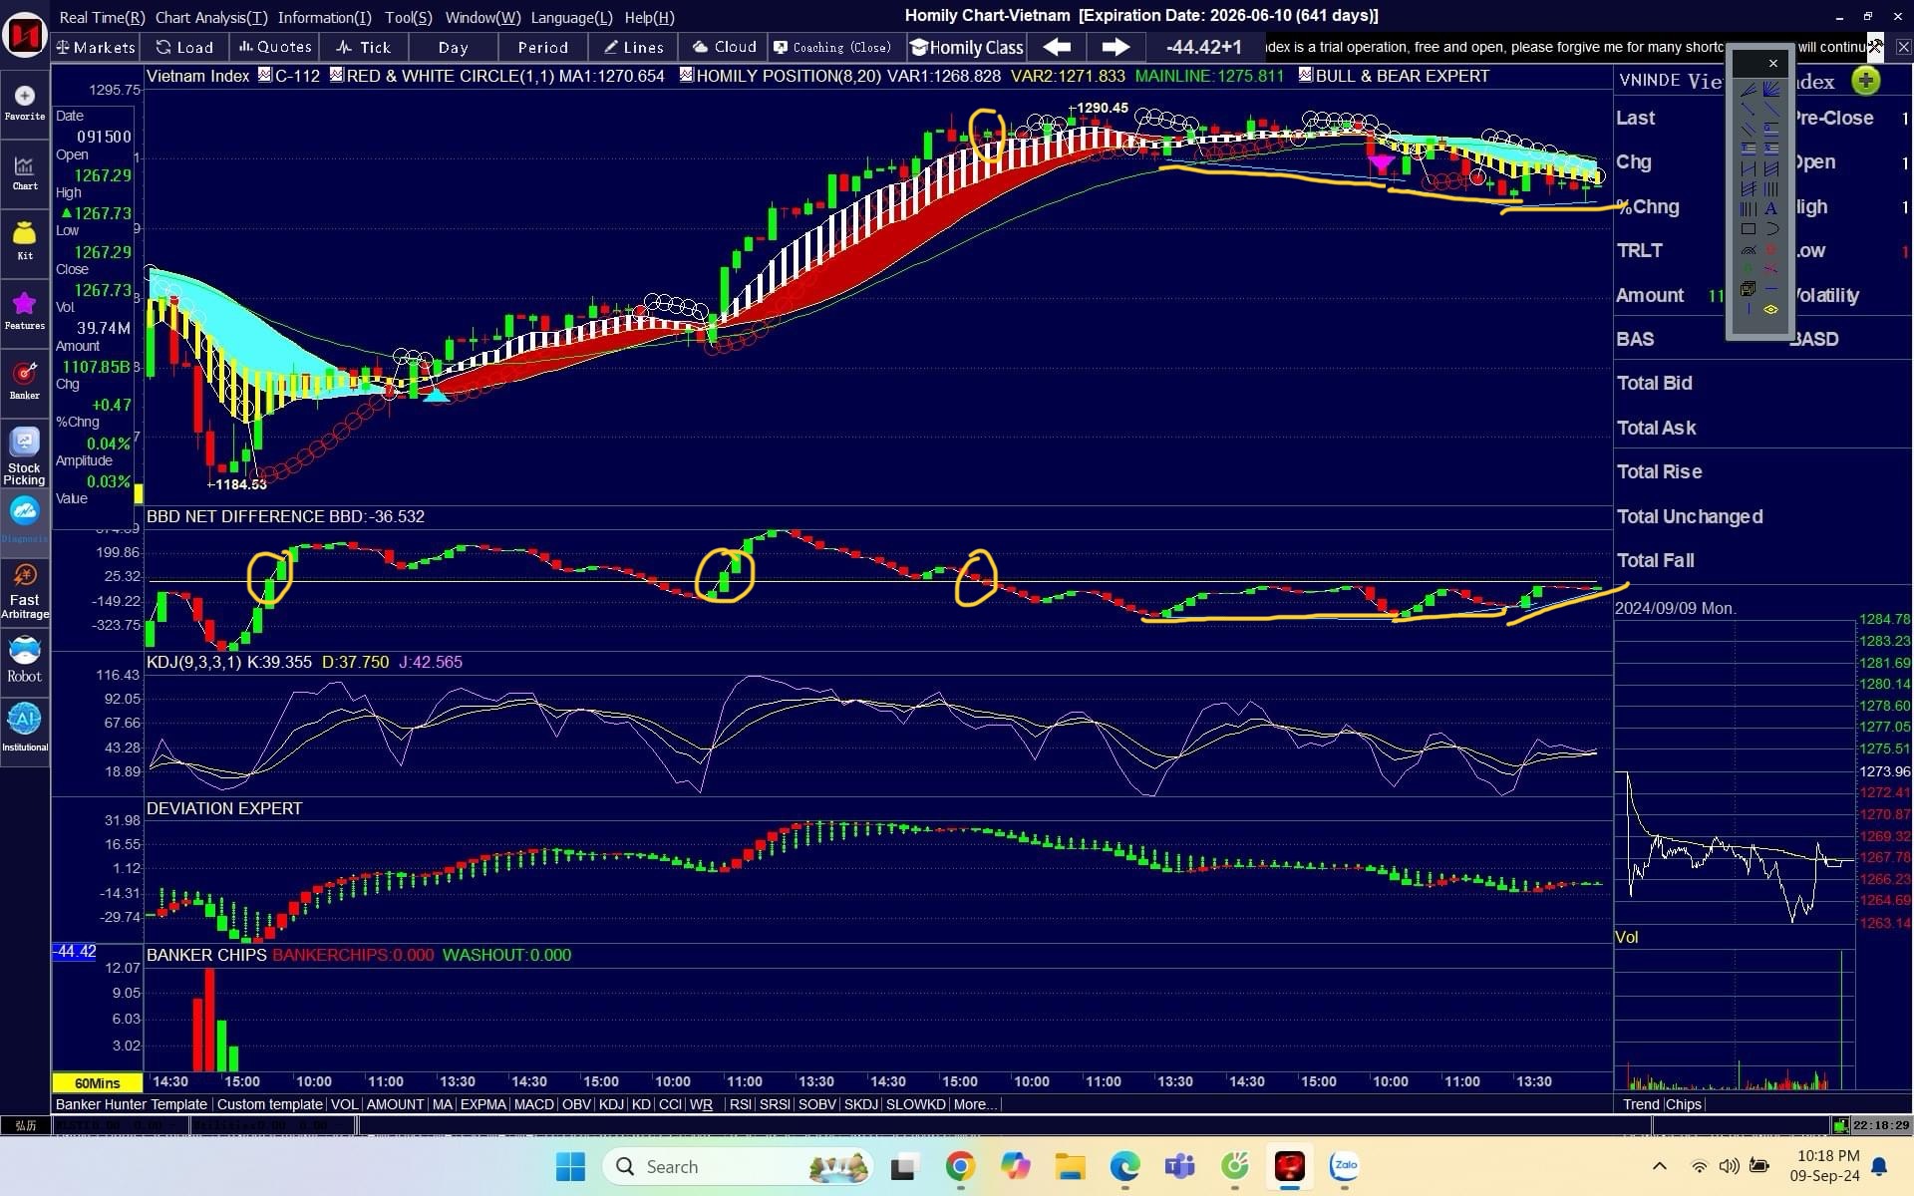The height and width of the screenshot is (1196, 1914).
Task: Toggle drawing visibility with the yellow eye icon
Action: click(x=1771, y=309)
